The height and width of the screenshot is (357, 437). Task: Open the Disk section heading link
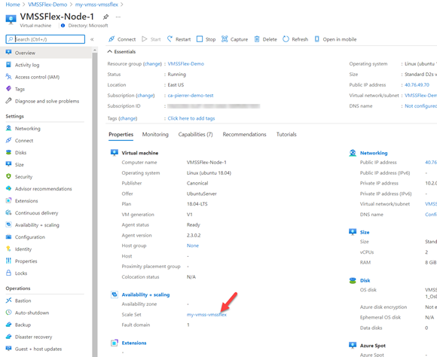tap(365, 280)
